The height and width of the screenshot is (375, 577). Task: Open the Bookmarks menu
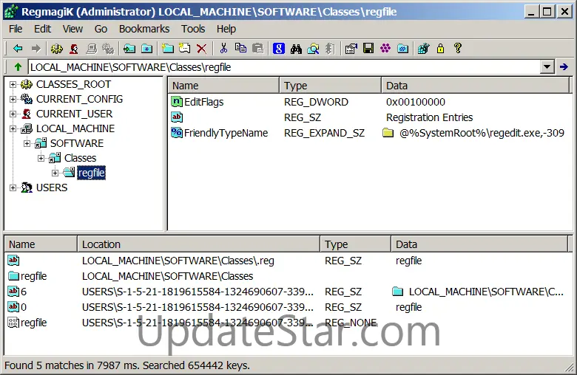tap(144, 29)
